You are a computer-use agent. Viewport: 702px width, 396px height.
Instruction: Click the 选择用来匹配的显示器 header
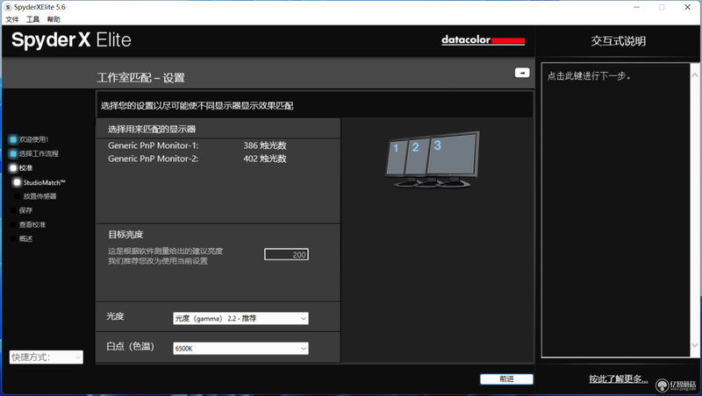(x=152, y=129)
